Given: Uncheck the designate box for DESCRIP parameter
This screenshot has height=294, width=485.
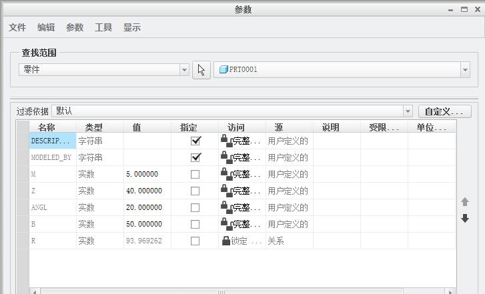Looking at the screenshot, I should click(x=195, y=141).
